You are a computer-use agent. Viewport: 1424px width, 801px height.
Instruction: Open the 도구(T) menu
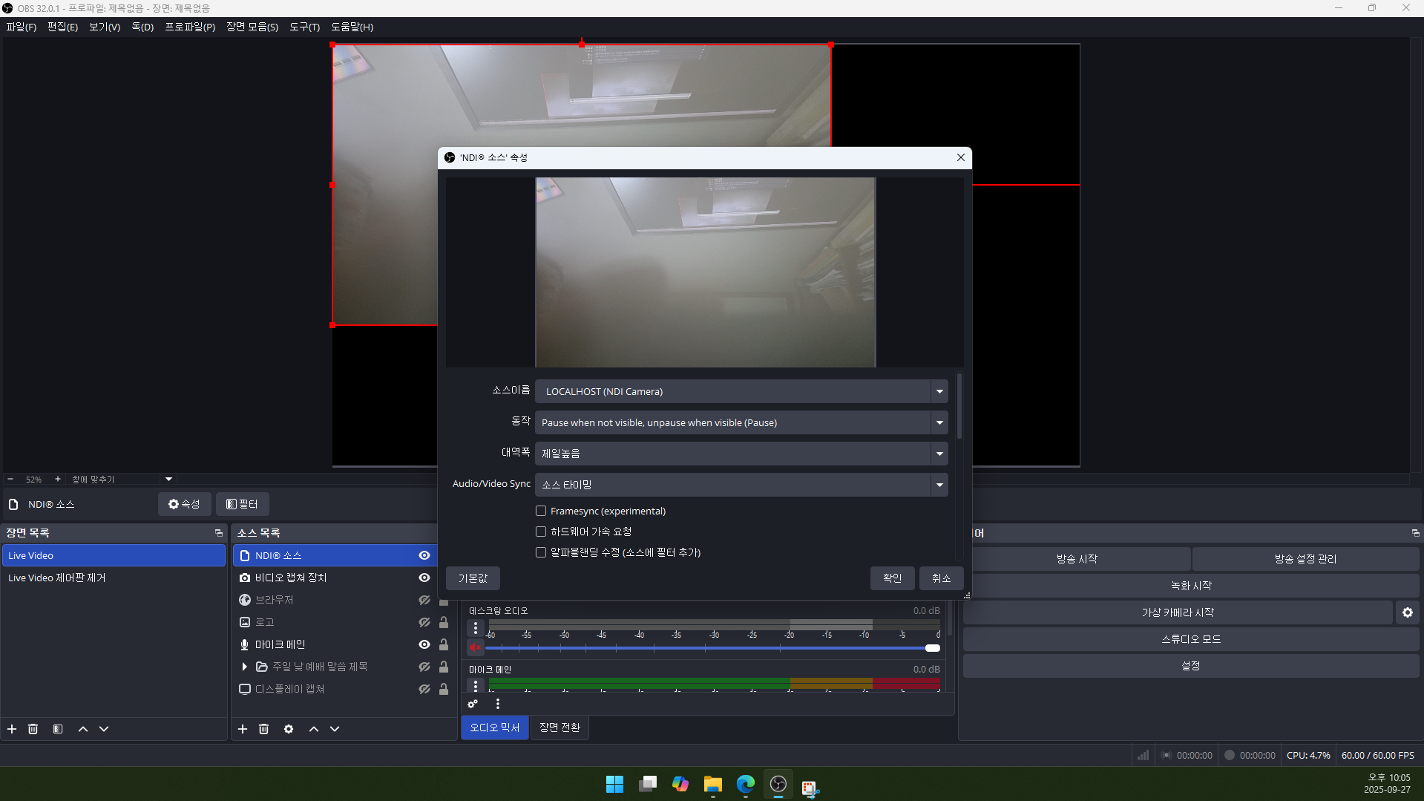[304, 27]
